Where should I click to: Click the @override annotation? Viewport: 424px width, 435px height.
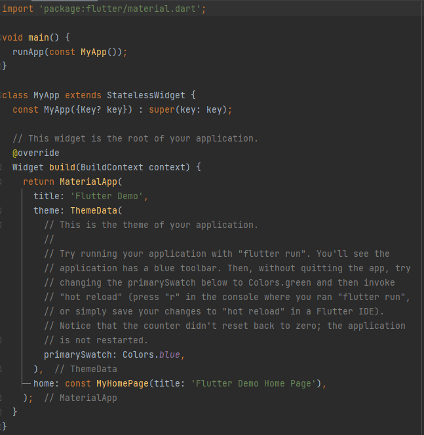point(36,153)
